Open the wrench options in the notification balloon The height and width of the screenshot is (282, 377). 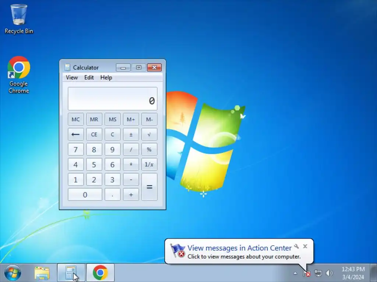coord(296,246)
